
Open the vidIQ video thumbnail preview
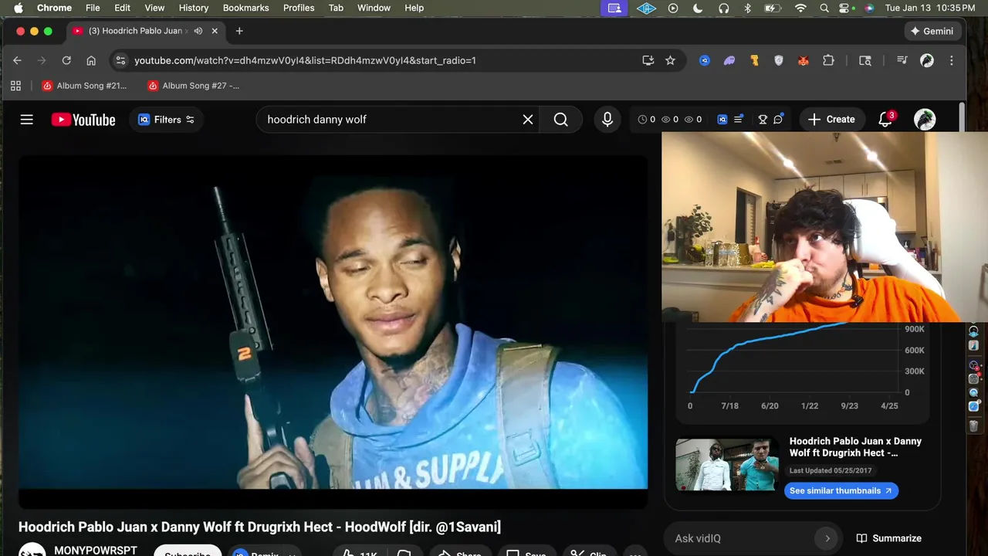click(727, 465)
